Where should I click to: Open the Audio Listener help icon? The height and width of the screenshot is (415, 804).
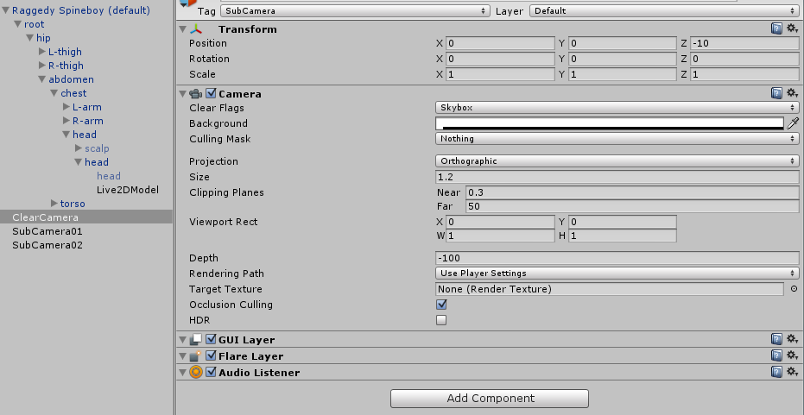tap(776, 372)
